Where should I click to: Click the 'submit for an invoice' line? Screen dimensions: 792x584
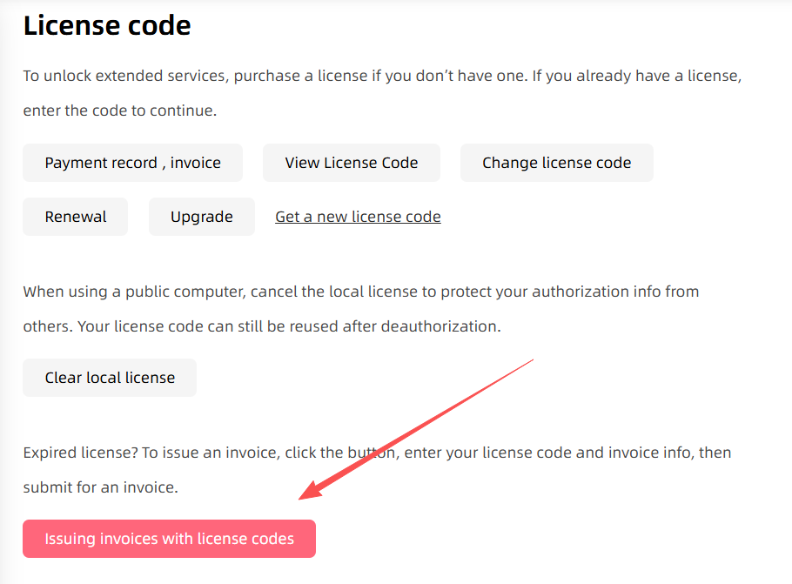coord(100,487)
